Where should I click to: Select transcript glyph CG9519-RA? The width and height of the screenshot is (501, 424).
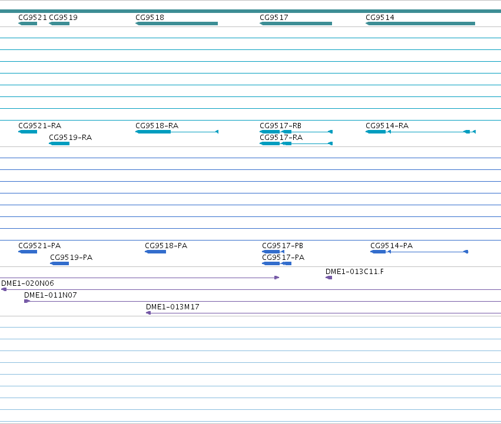tap(59, 143)
